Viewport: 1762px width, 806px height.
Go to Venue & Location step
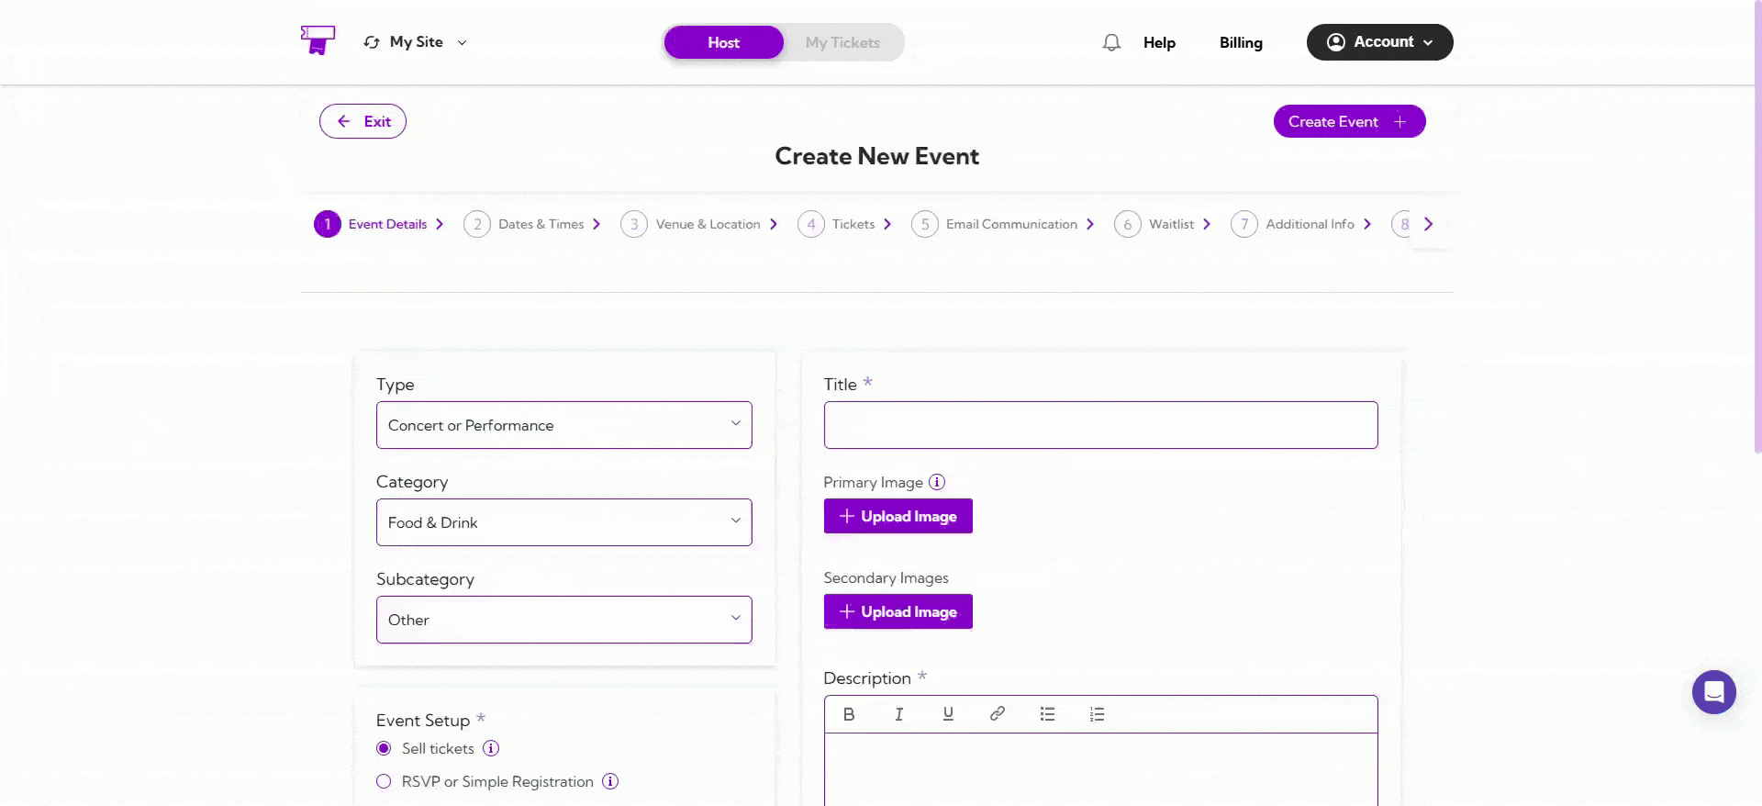pos(699,224)
